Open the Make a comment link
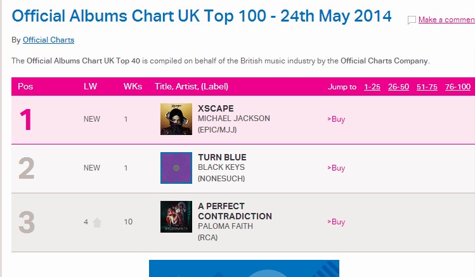Viewport: 475px width, 277px height. (446, 20)
